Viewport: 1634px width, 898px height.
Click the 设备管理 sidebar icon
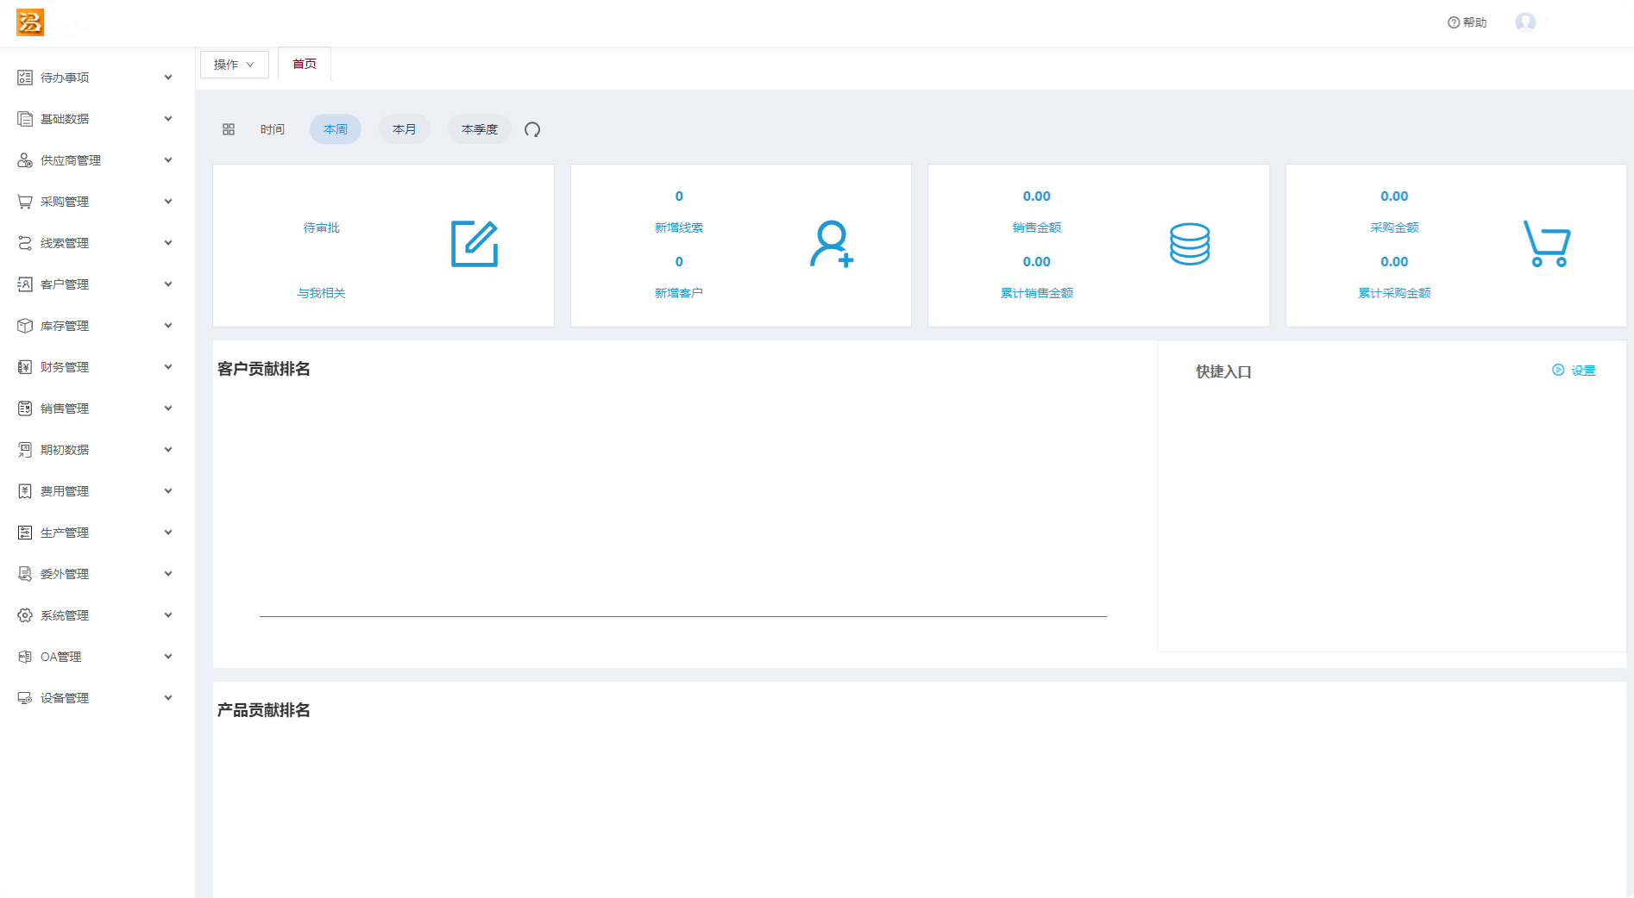point(25,698)
